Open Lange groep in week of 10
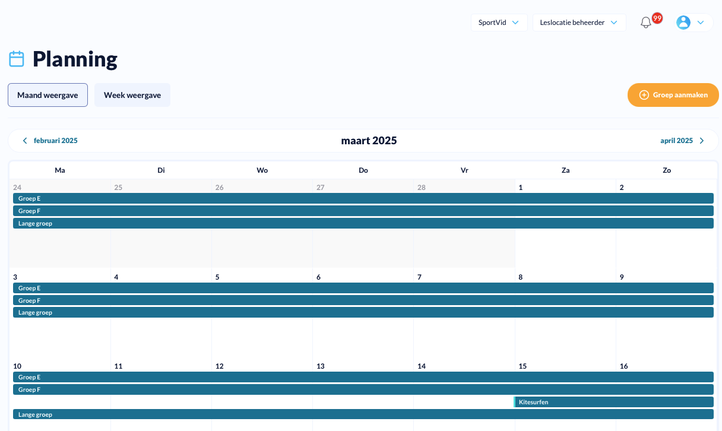 pyautogui.click(x=363, y=414)
